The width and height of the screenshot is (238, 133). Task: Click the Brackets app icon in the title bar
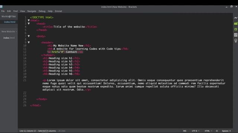click(1, 7)
